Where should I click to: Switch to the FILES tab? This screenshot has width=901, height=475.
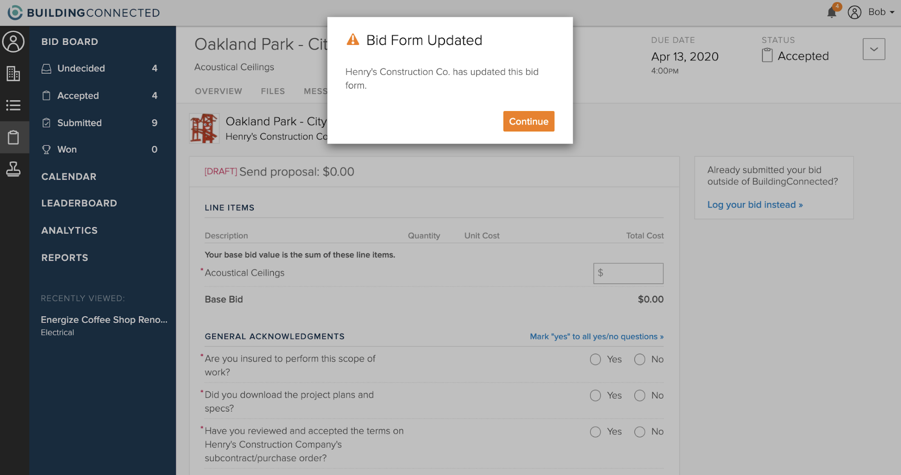[273, 91]
